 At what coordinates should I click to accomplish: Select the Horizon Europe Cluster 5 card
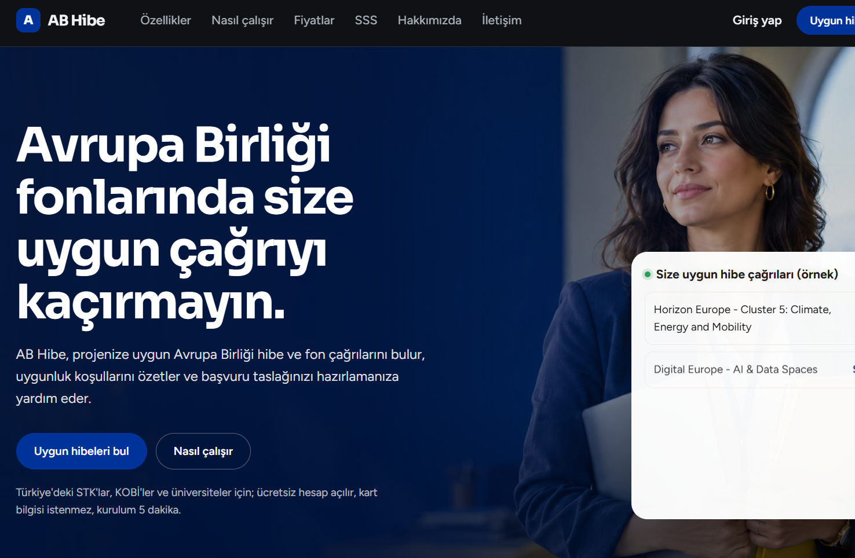[x=750, y=318]
